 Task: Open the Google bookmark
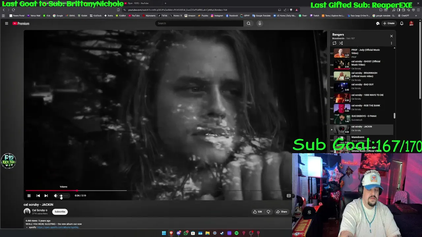pyautogui.click(x=58, y=15)
